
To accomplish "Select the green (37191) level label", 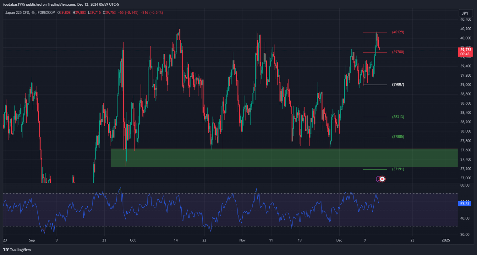I will click(x=398, y=169).
